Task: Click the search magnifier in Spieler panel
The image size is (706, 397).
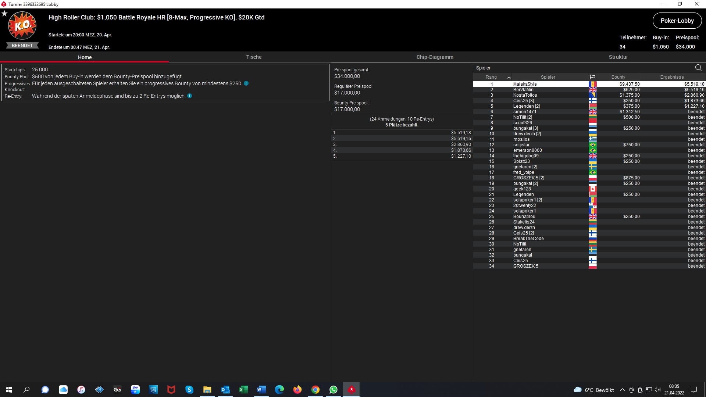Action: click(698, 68)
